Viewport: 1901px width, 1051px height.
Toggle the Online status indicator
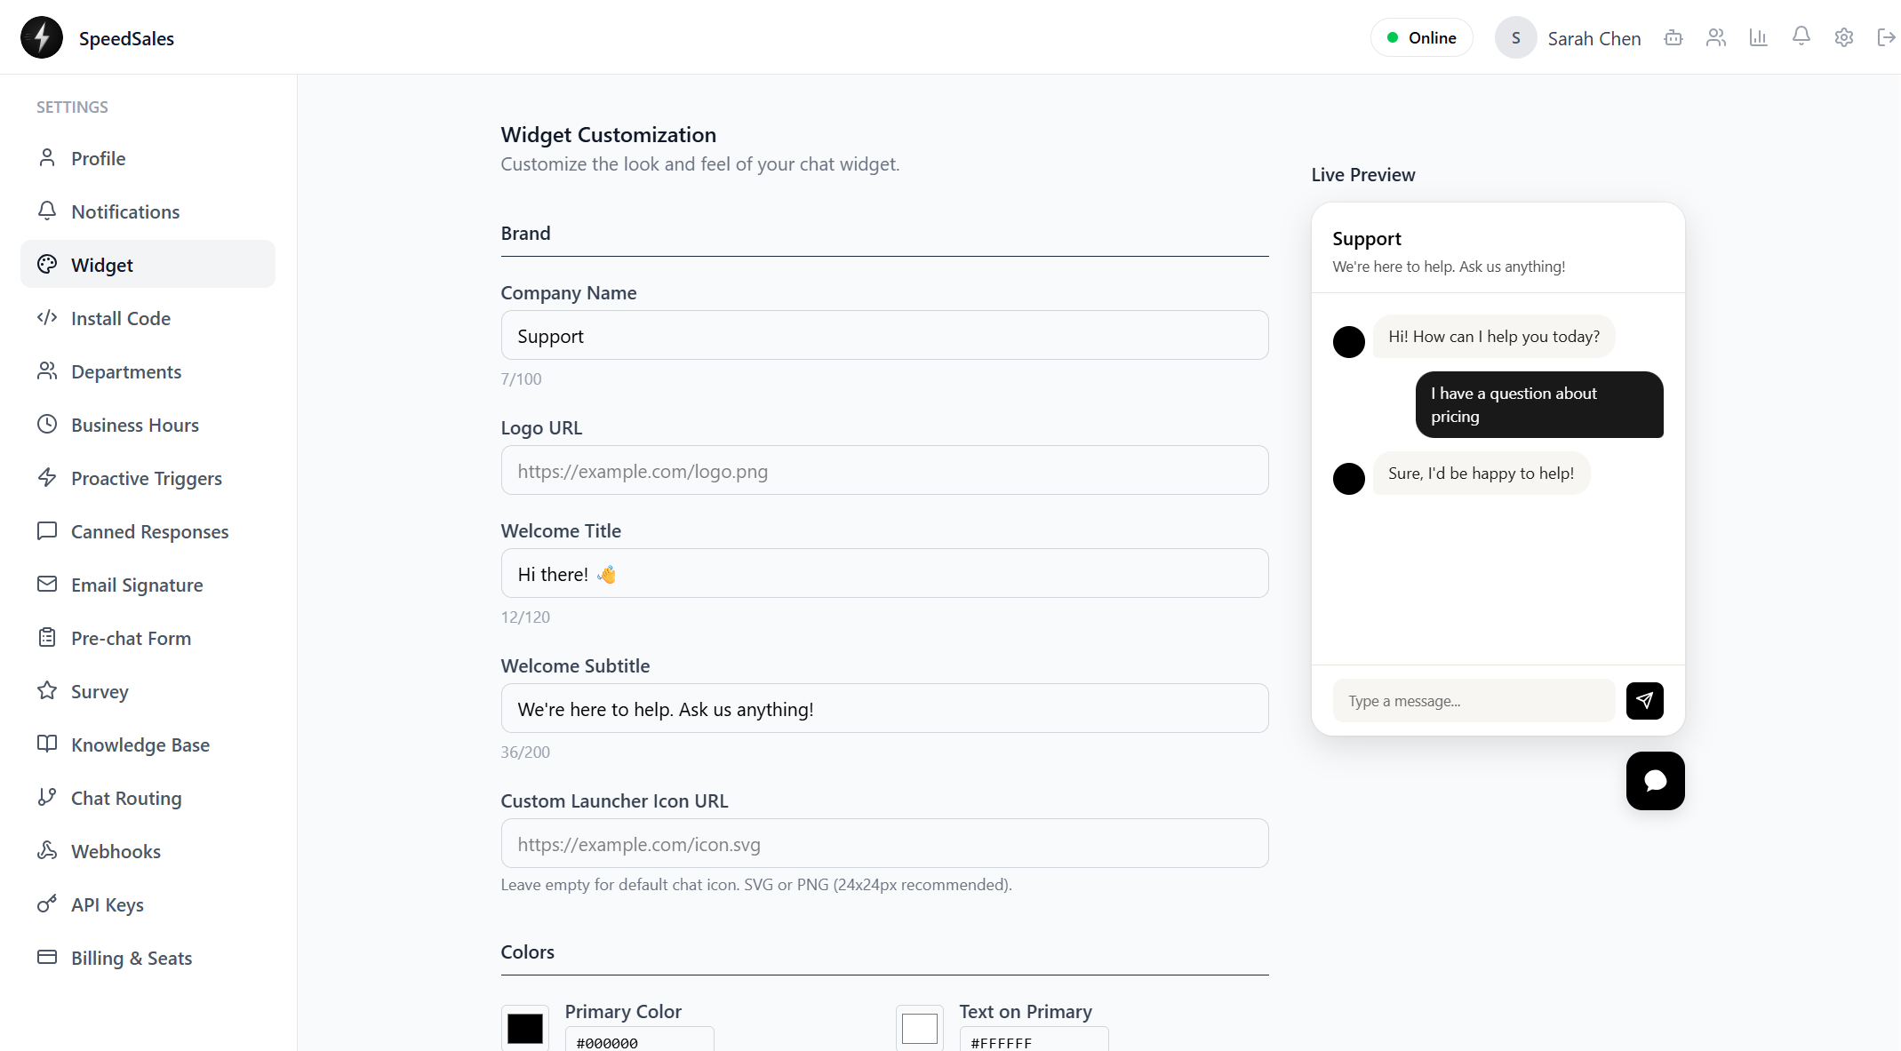click(1421, 37)
